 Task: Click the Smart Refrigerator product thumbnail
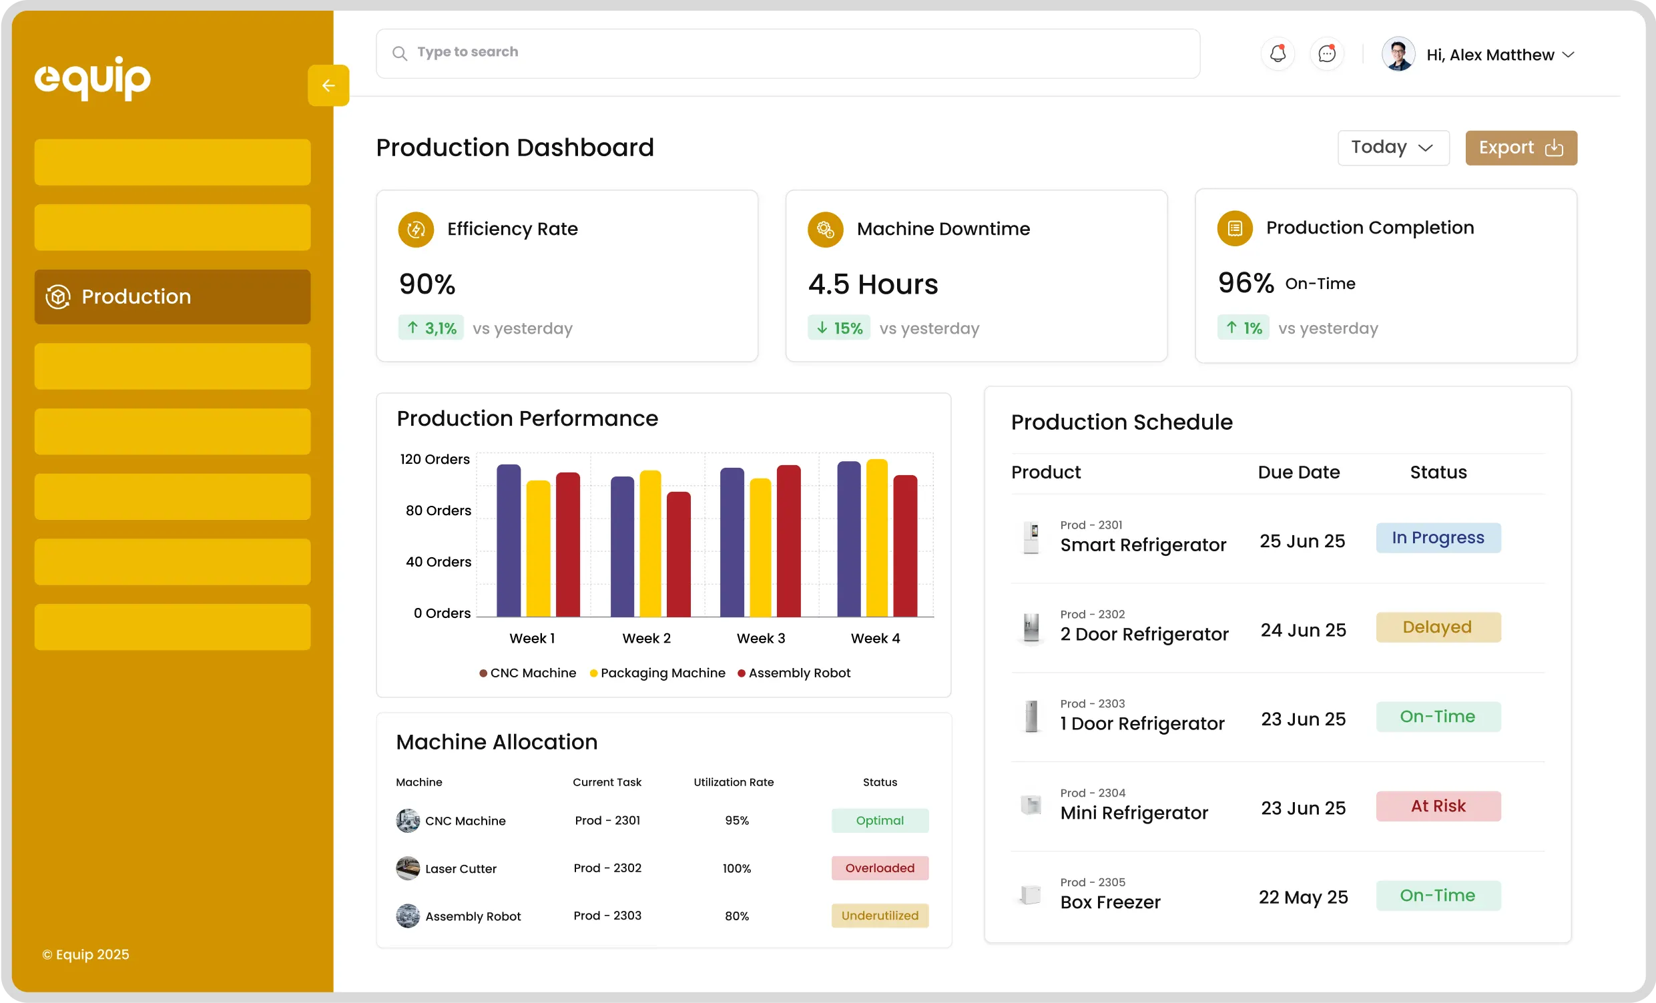point(1031,537)
